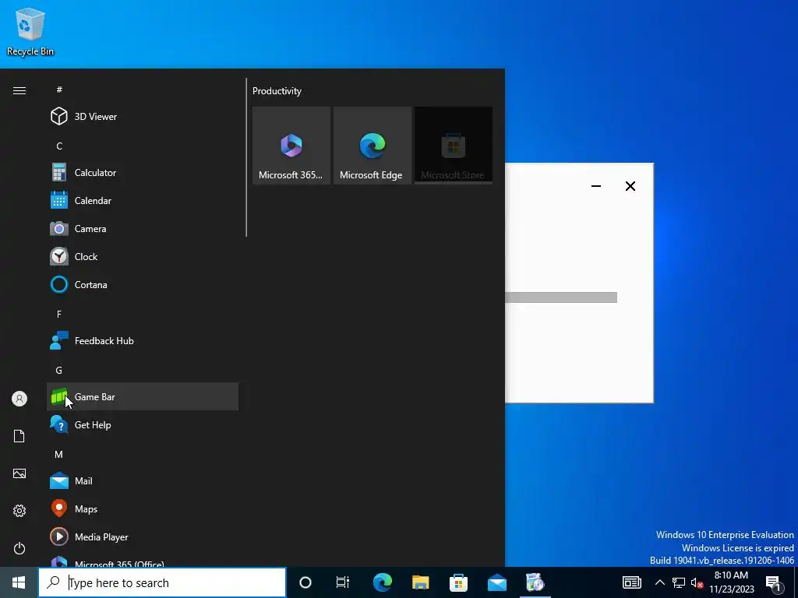The width and height of the screenshot is (798, 598).
Task: Switch to the running installer taskbar app
Action: point(535,582)
